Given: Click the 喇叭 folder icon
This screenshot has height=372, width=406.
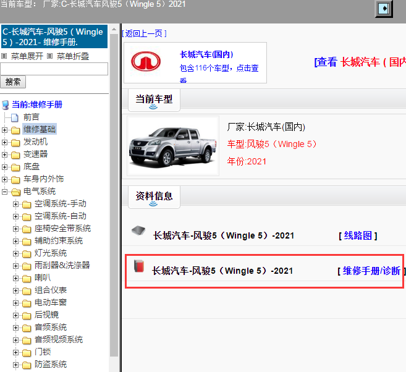Looking at the screenshot, I should (27, 278).
